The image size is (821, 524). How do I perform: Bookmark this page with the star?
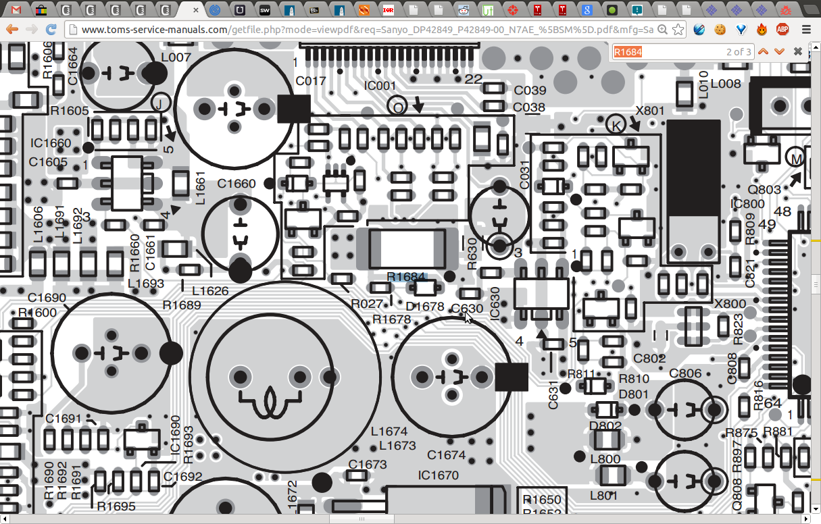678,30
